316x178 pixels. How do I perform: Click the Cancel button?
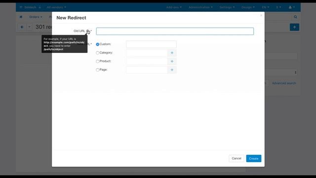[237, 158]
